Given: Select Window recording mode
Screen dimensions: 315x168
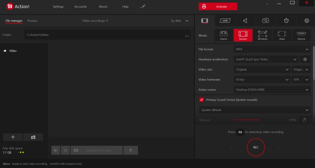Looking at the screenshot, I should tap(262, 35).
